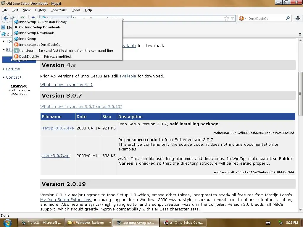Viewport: 303px width, 227px height.
Task: Click the taskbar clock showing 8:27 PM
Action: 292,223
